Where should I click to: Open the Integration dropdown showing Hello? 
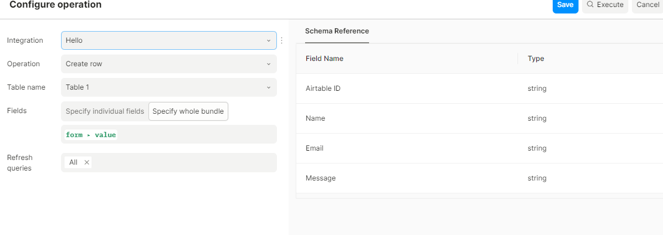click(168, 40)
